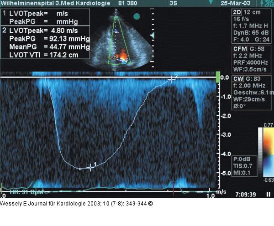Screen dimensions: 274x226
Task: Select the 2D mode label
Action: click(x=237, y=12)
